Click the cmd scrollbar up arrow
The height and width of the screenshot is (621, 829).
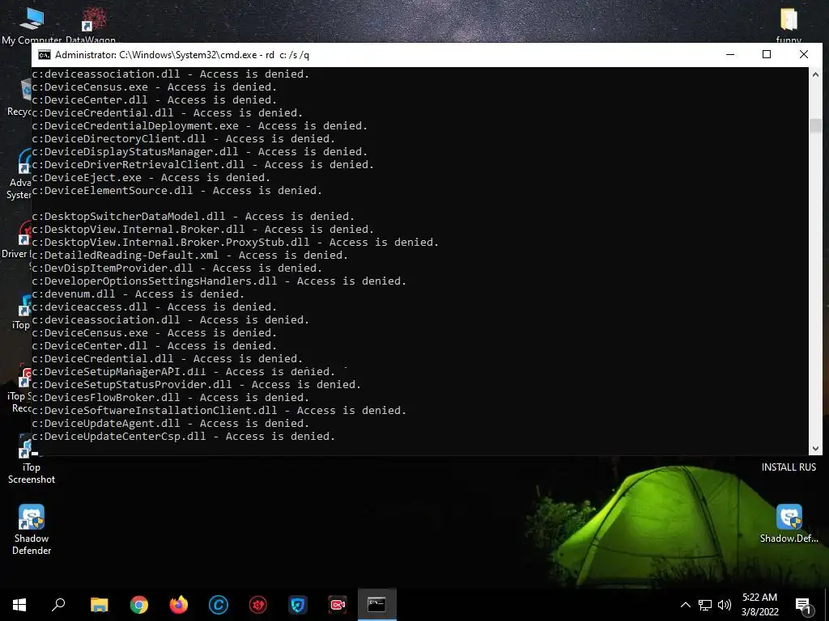click(x=815, y=74)
